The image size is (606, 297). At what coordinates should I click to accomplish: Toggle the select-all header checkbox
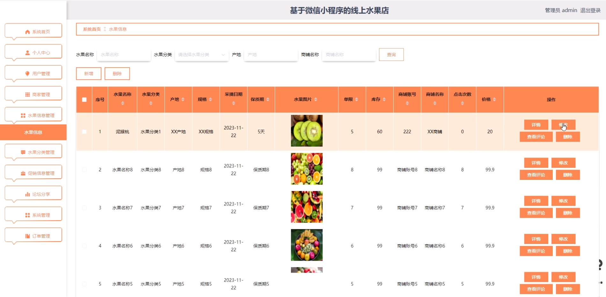(84, 100)
